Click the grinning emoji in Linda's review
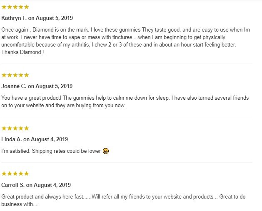 tap(106, 151)
